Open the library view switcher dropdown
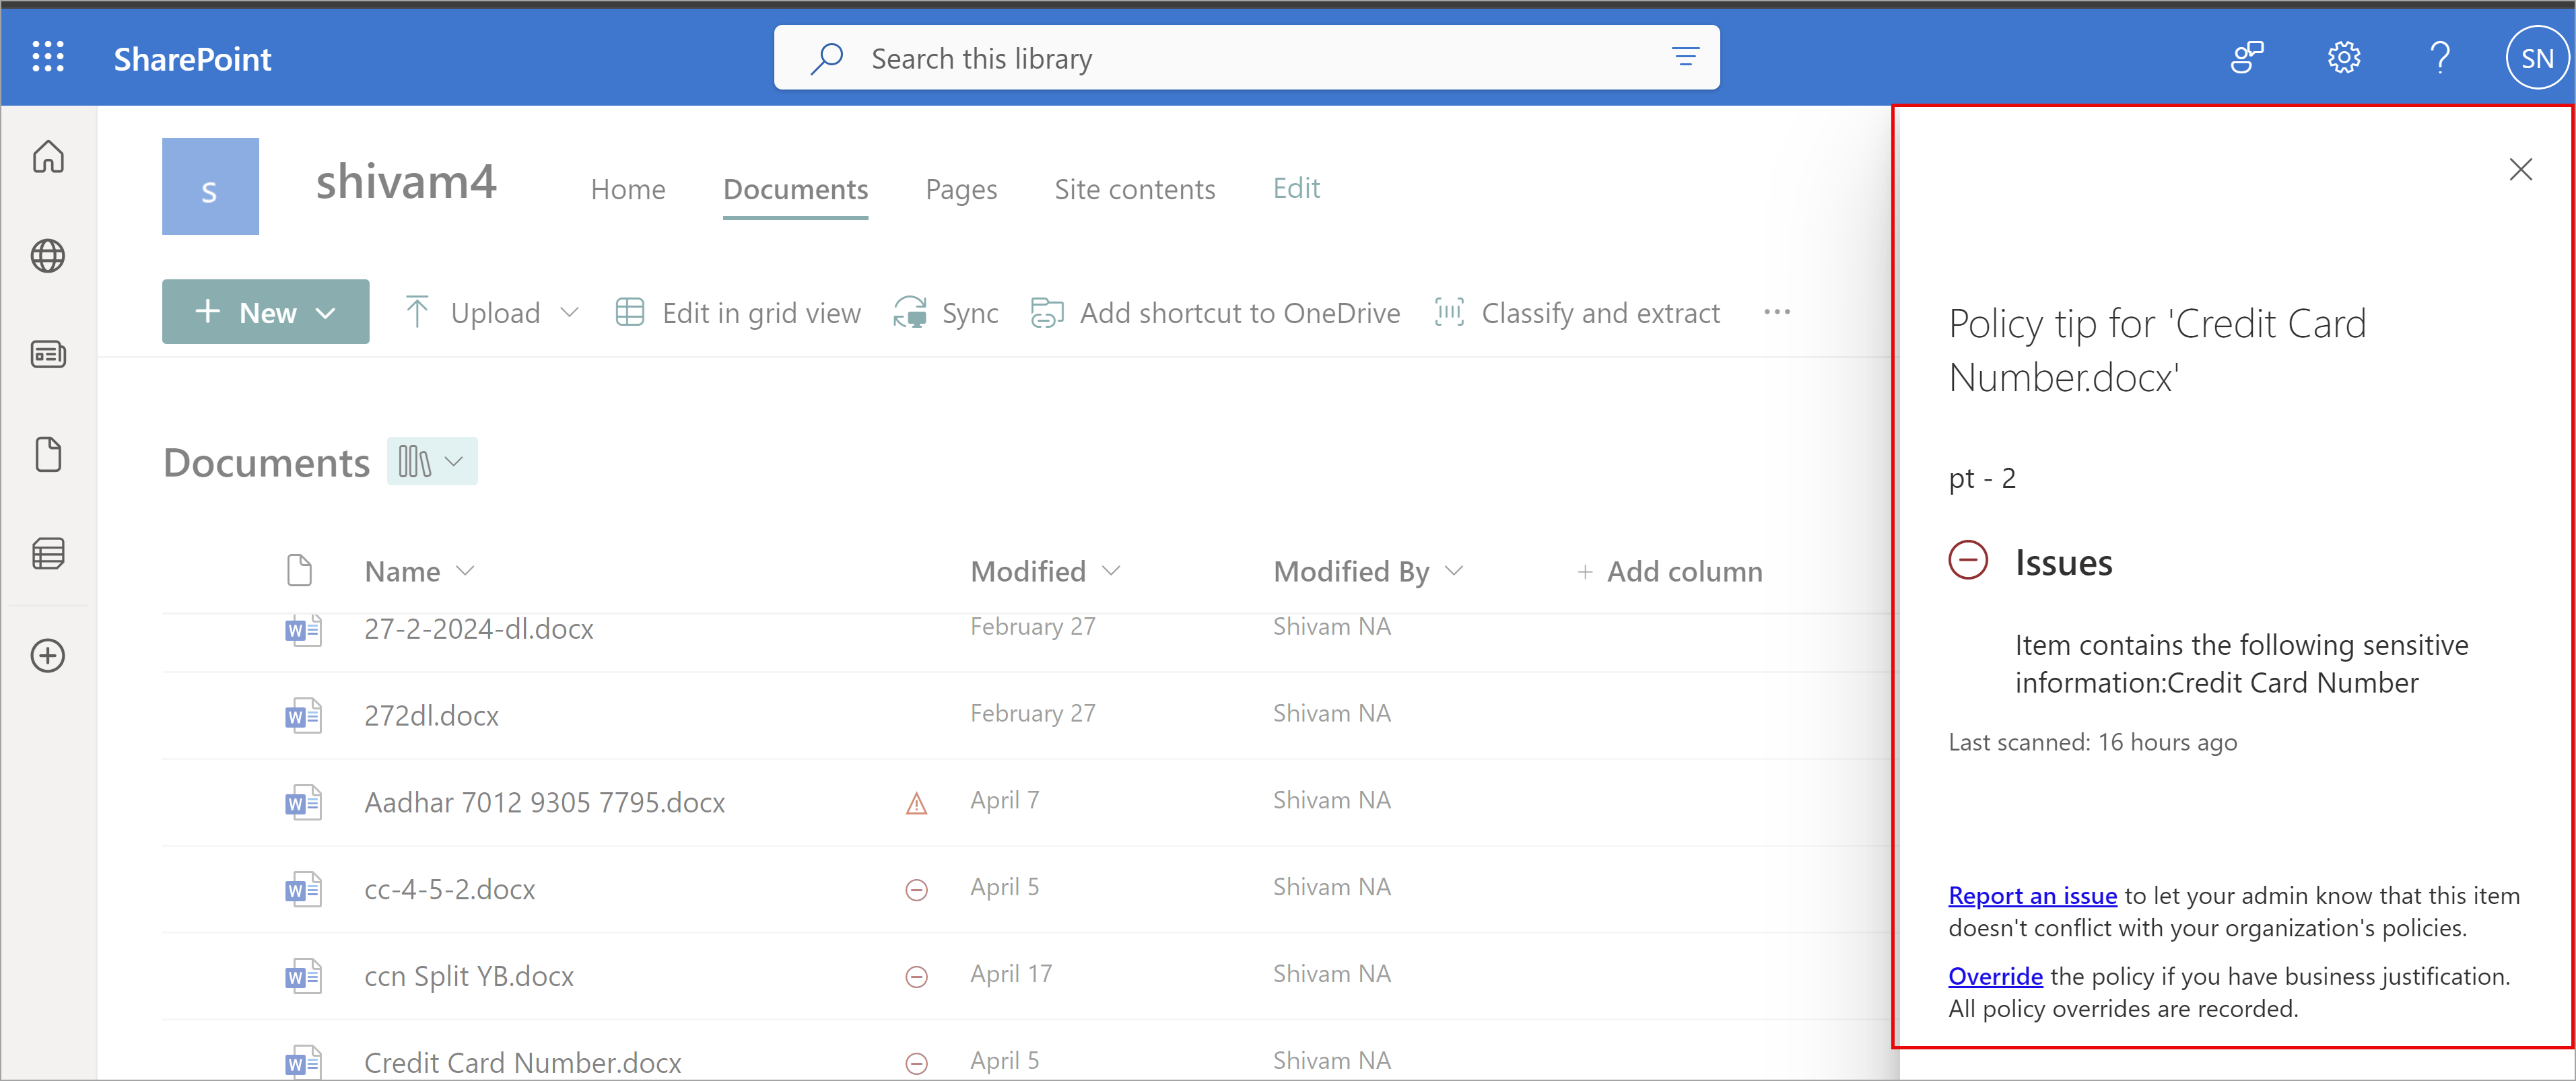This screenshot has height=1081, width=2576. [432, 462]
